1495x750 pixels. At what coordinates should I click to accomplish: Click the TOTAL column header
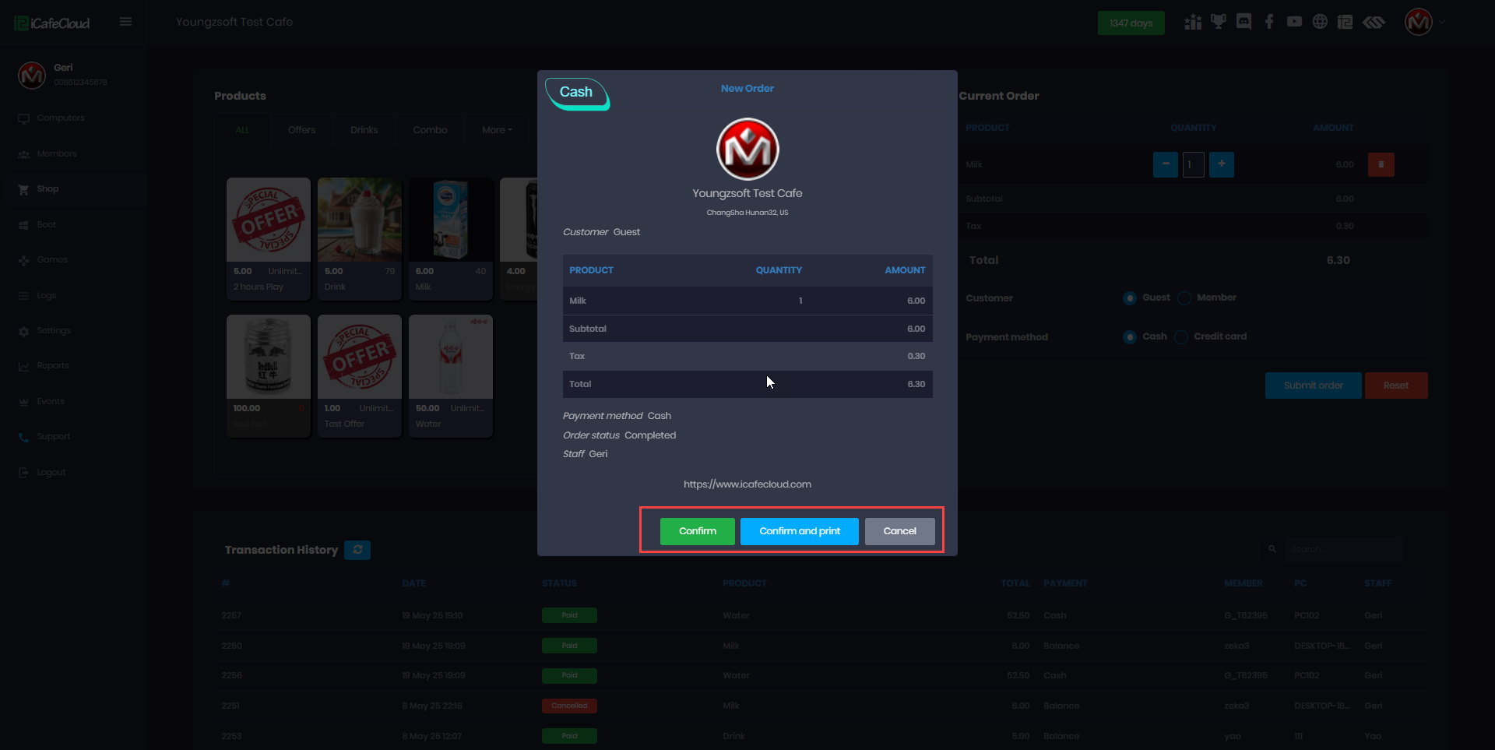(x=1015, y=583)
